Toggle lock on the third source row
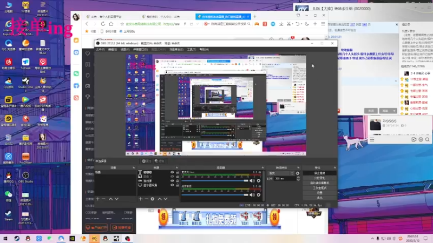433x243 pixels. coord(178,181)
